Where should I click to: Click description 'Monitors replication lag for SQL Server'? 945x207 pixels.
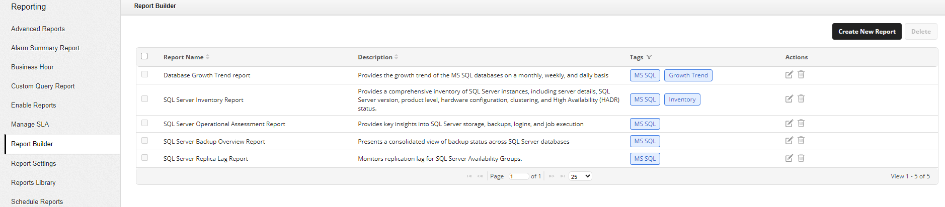click(440, 159)
